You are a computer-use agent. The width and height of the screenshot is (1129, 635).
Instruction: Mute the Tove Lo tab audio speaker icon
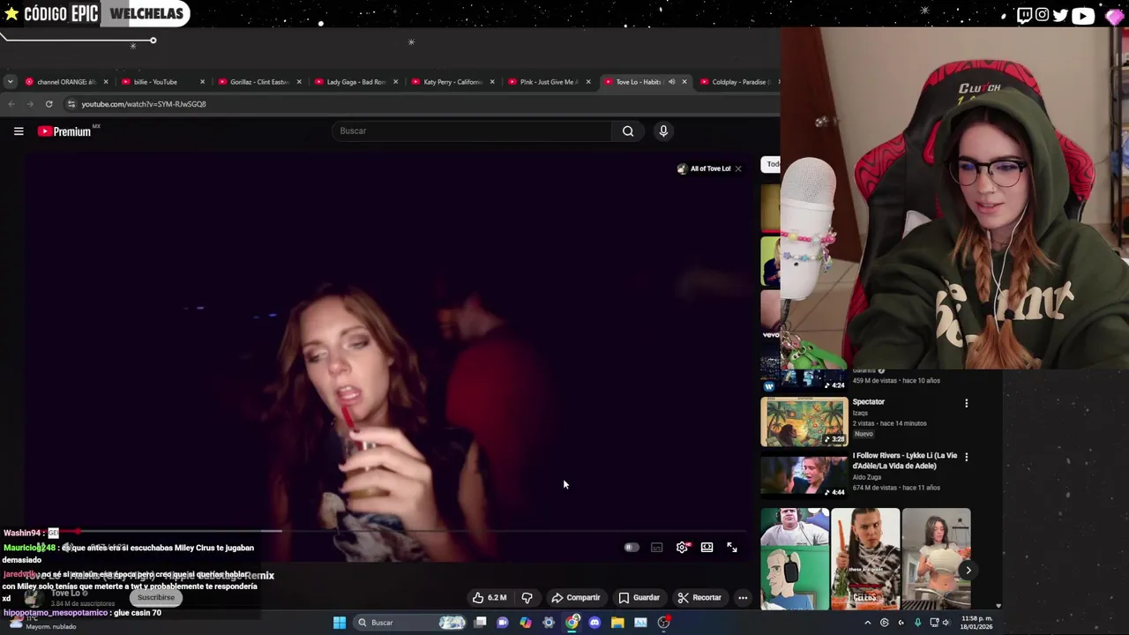pos(671,82)
